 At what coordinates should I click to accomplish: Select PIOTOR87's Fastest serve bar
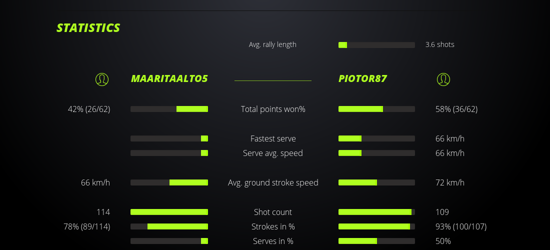(x=376, y=138)
